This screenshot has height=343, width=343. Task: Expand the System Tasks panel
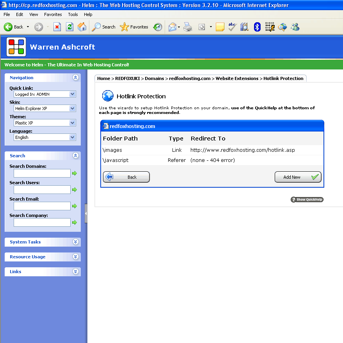pyautogui.click(x=75, y=242)
